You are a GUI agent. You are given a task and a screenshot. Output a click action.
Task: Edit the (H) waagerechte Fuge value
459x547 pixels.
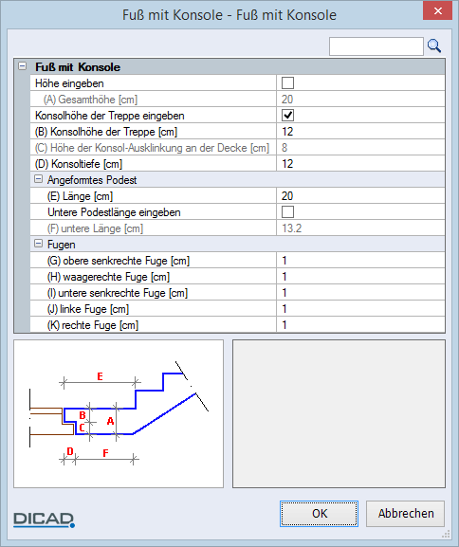(x=360, y=276)
